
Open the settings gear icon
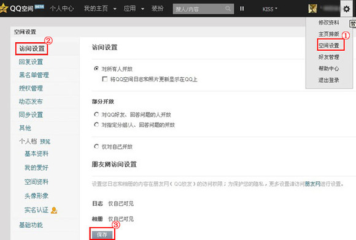point(346,9)
